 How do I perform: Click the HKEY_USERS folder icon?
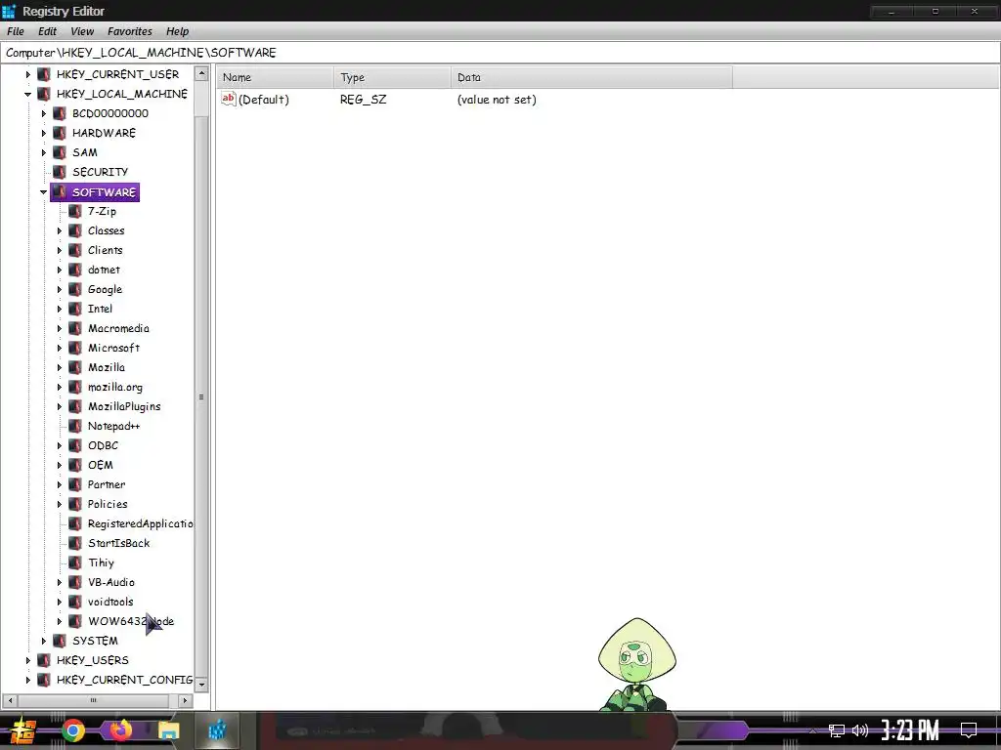tap(44, 660)
